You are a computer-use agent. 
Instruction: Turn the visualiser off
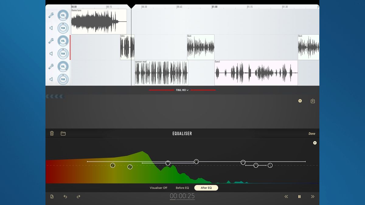pyautogui.click(x=158, y=188)
